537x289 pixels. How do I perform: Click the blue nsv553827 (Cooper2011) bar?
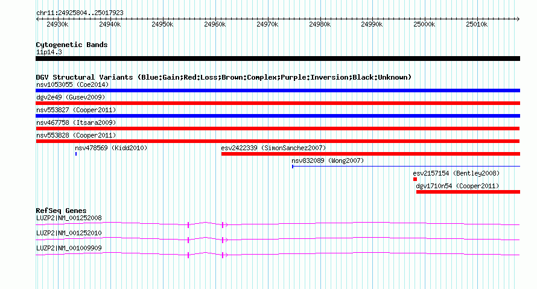click(278, 116)
